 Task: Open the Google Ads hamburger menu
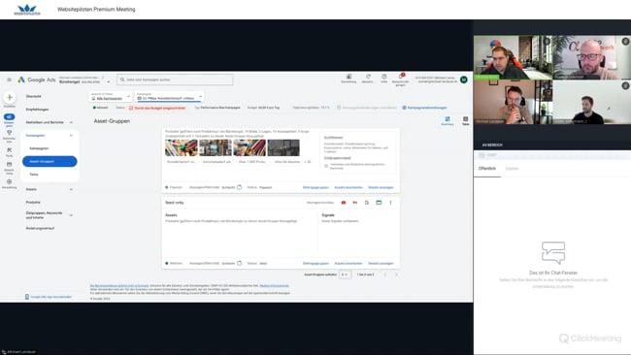coord(9,80)
